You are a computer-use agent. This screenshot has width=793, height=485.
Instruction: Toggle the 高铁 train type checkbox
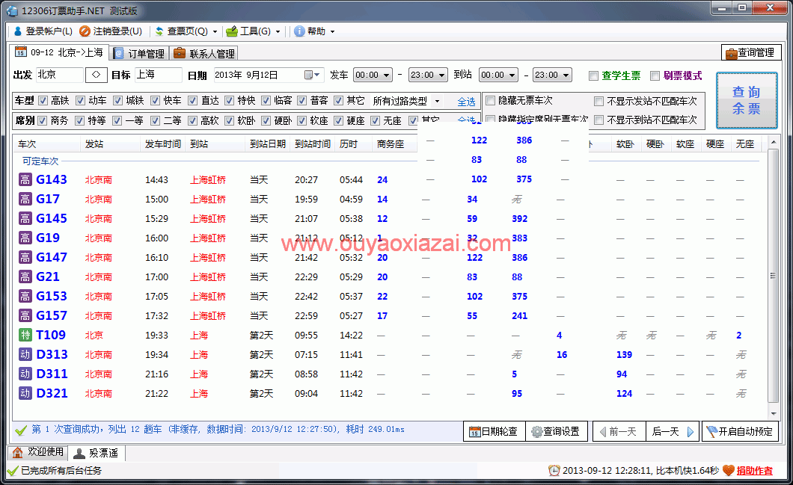coord(43,101)
